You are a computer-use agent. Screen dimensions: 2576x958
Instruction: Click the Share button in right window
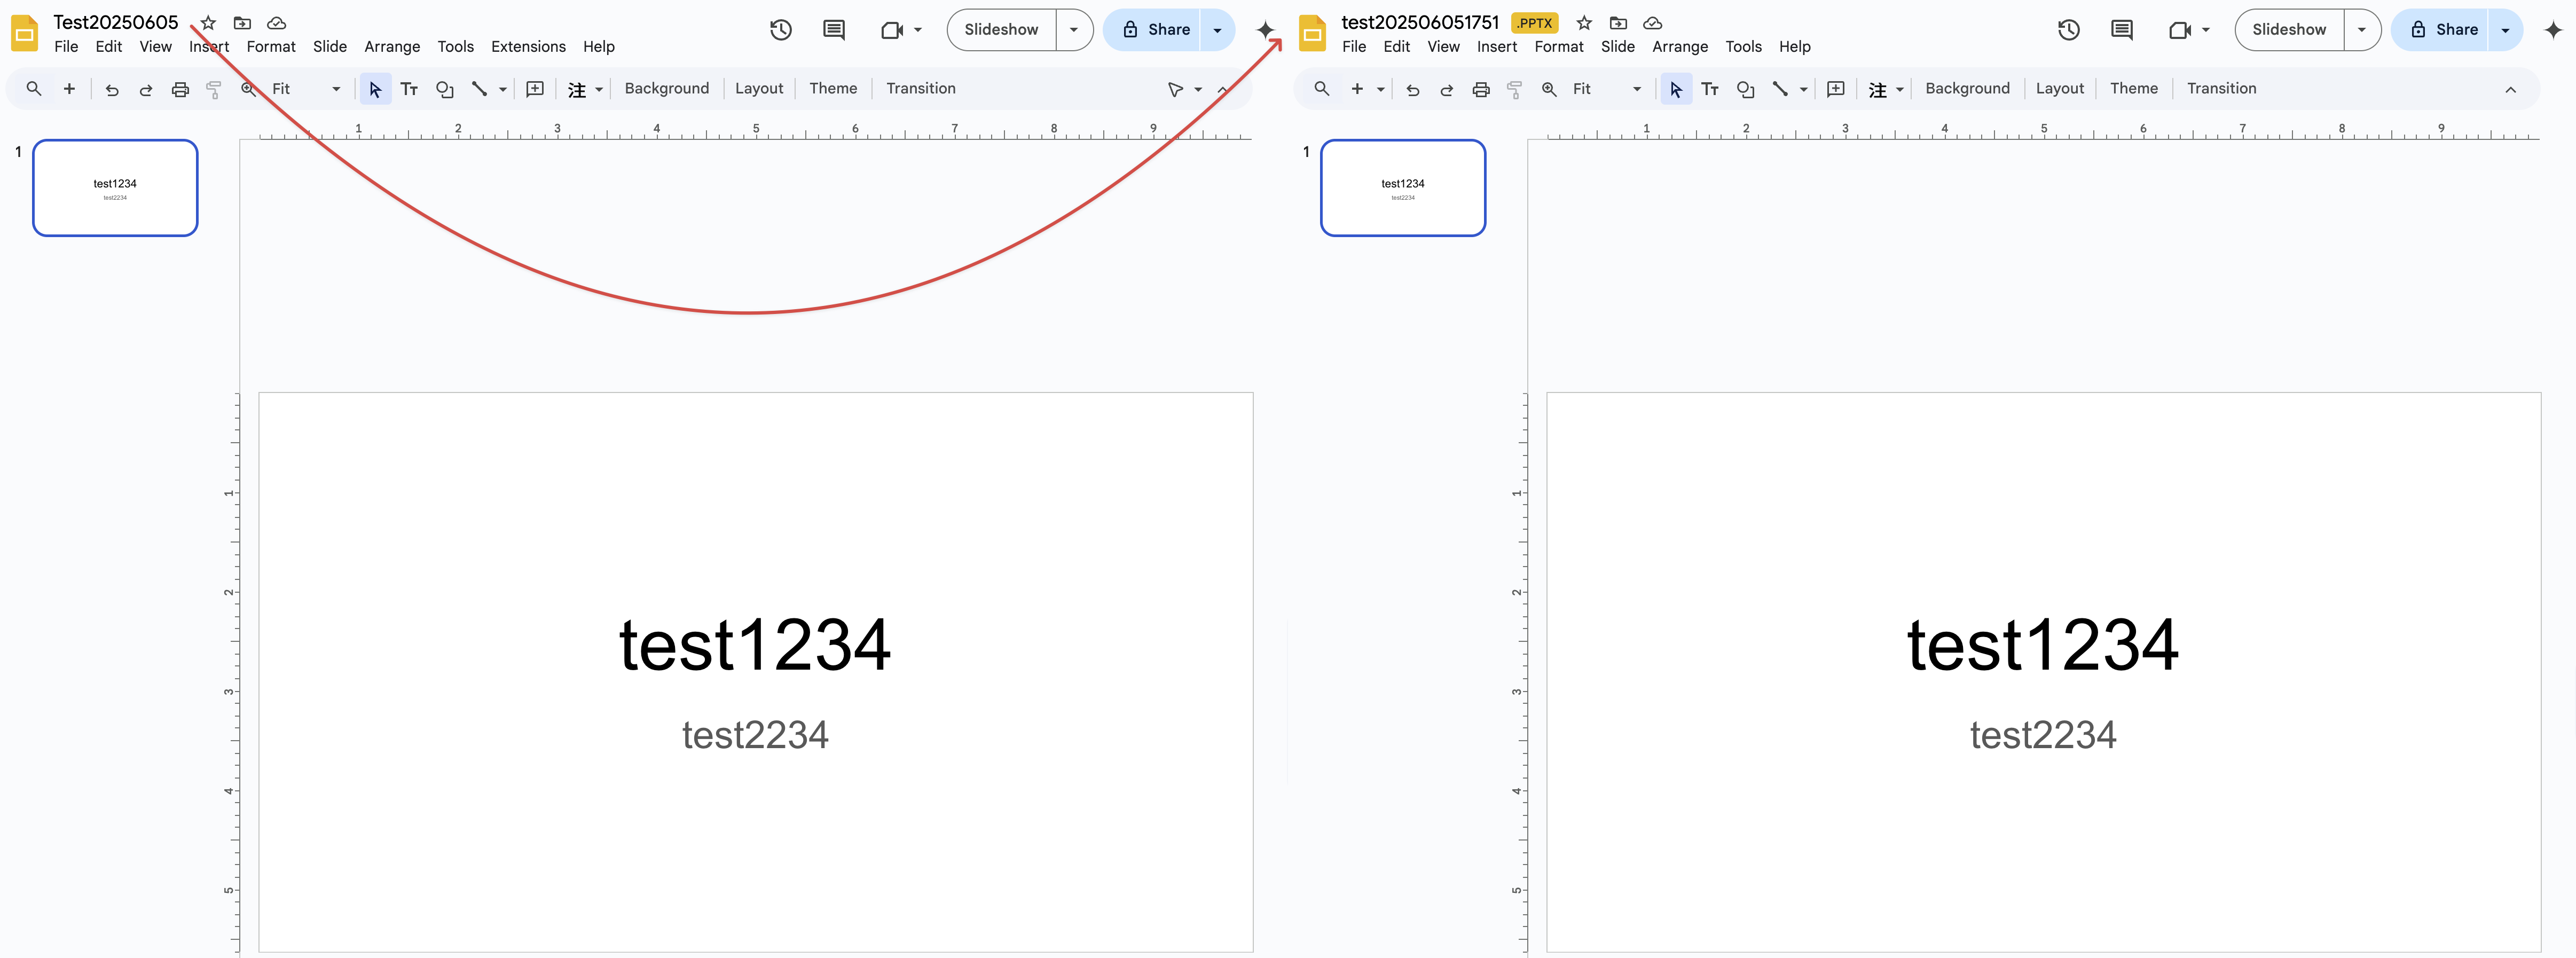coord(2443,30)
